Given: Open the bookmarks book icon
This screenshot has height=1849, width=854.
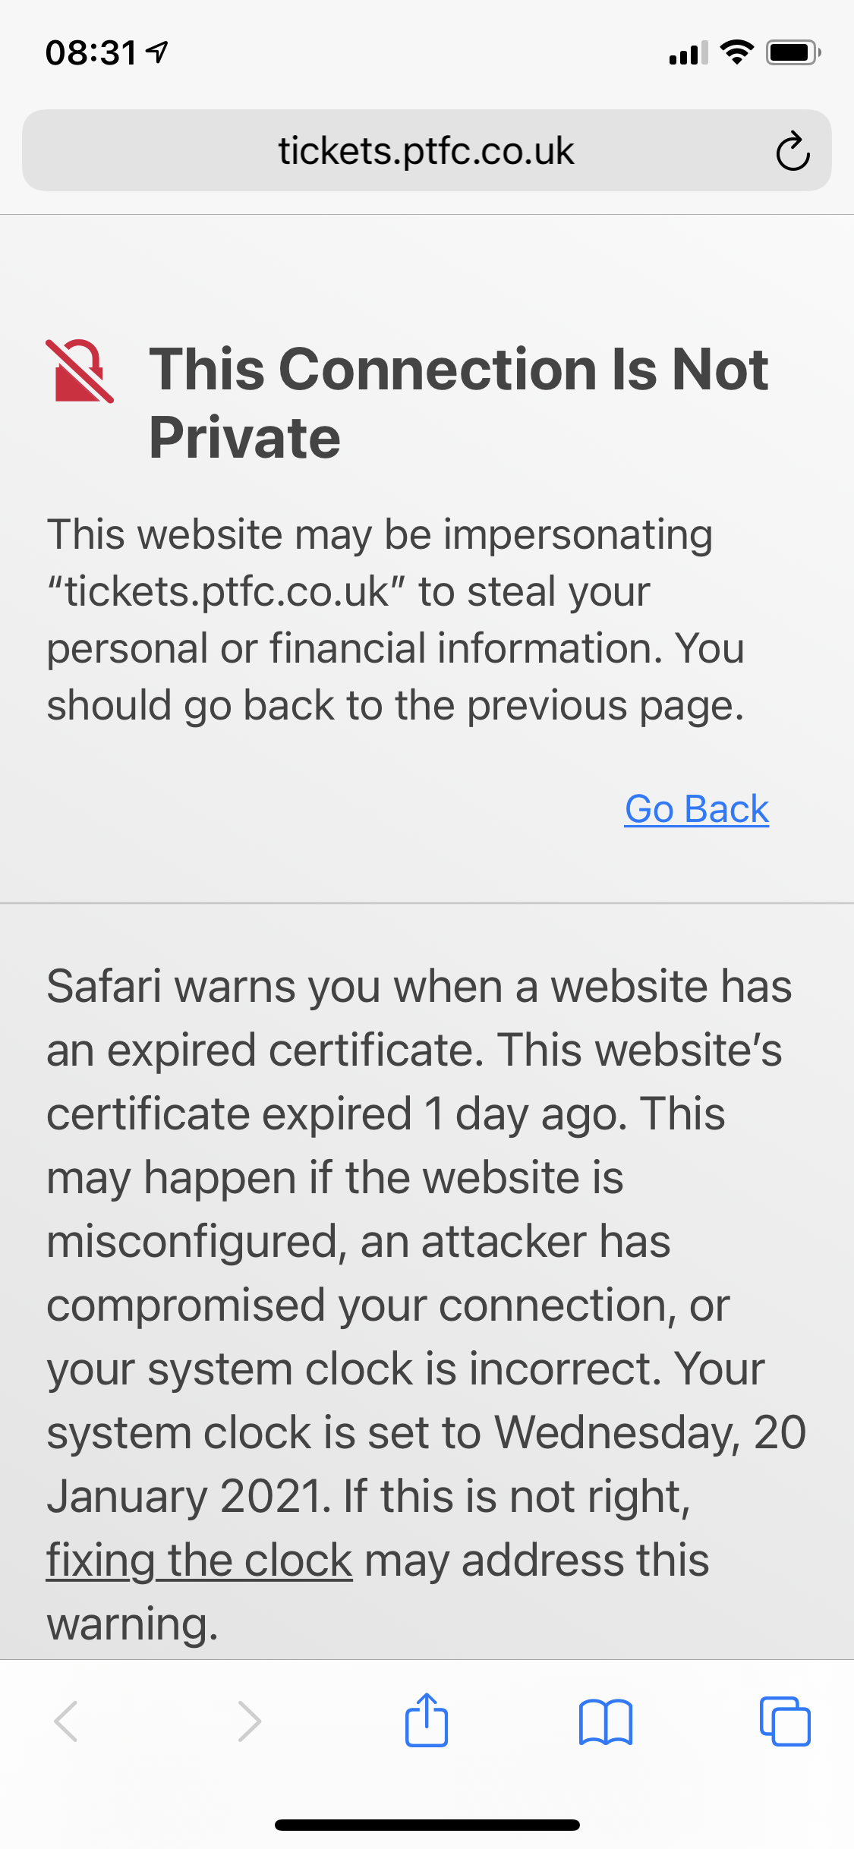Looking at the screenshot, I should 605,1721.
